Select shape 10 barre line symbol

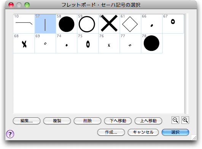[24, 24]
